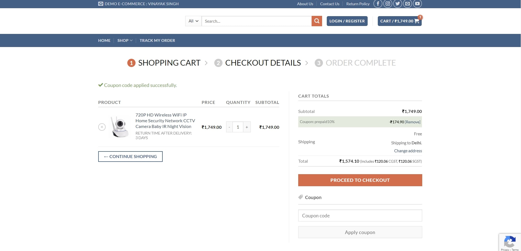Open the All categories search dropdown
This screenshot has height=251, width=521.
[x=193, y=21]
